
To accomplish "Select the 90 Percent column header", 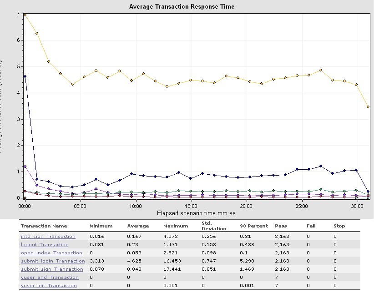I will [x=251, y=226].
